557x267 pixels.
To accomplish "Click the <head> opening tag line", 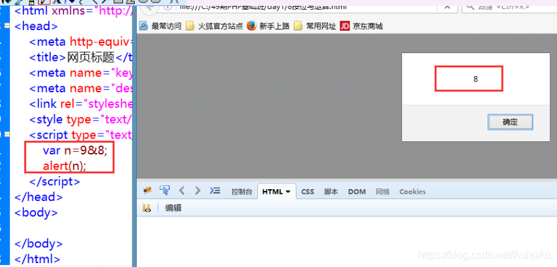I will [x=36, y=26].
